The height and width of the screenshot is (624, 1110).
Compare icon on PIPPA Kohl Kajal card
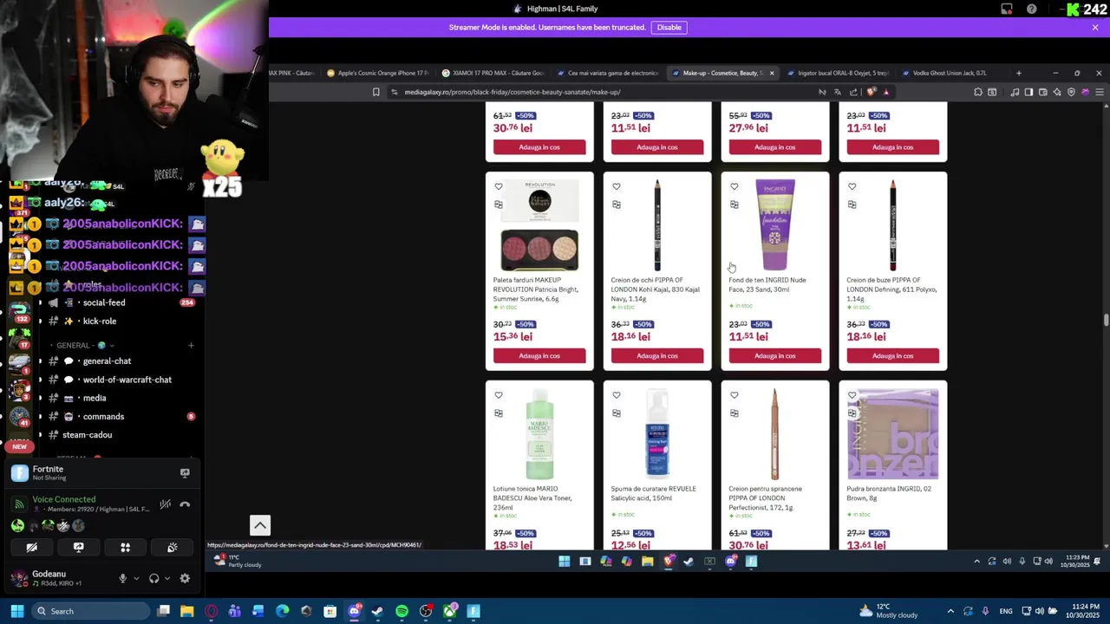[x=617, y=205]
